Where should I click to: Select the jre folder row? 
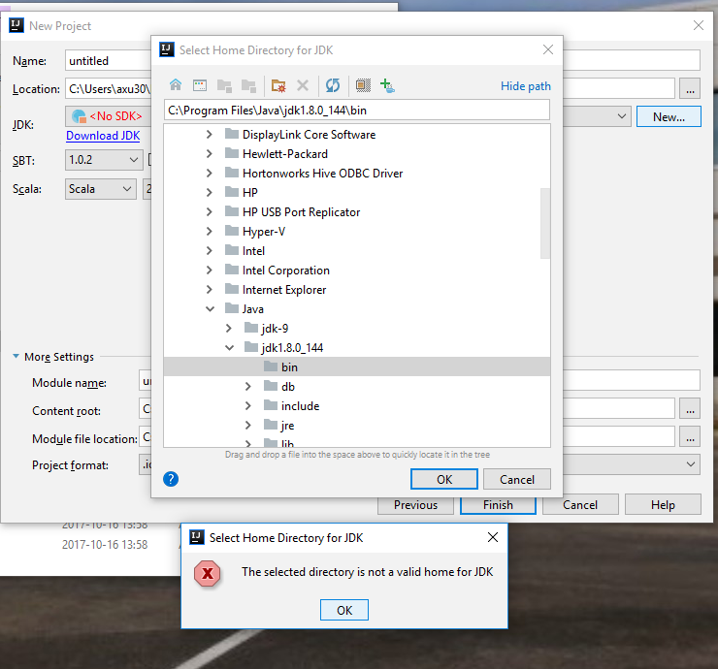pyautogui.click(x=357, y=426)
